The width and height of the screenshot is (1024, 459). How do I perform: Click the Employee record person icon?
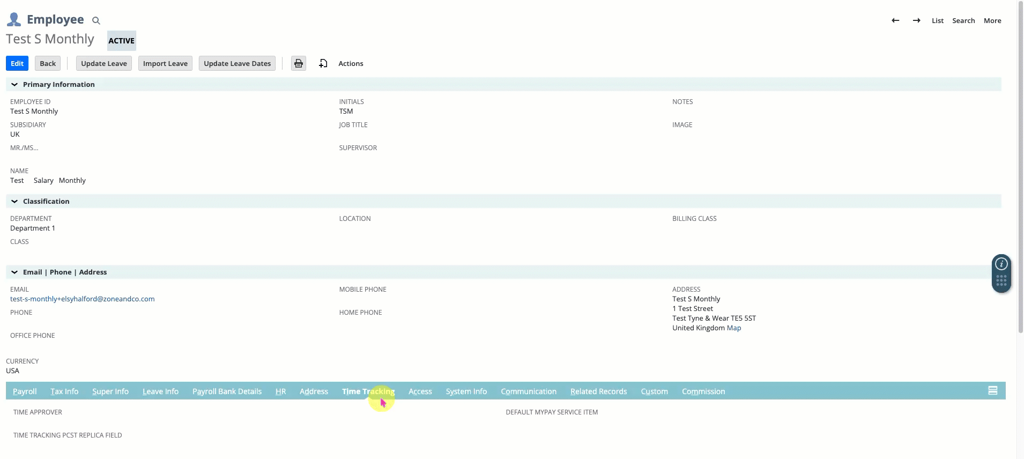click(x=14, y=20)
